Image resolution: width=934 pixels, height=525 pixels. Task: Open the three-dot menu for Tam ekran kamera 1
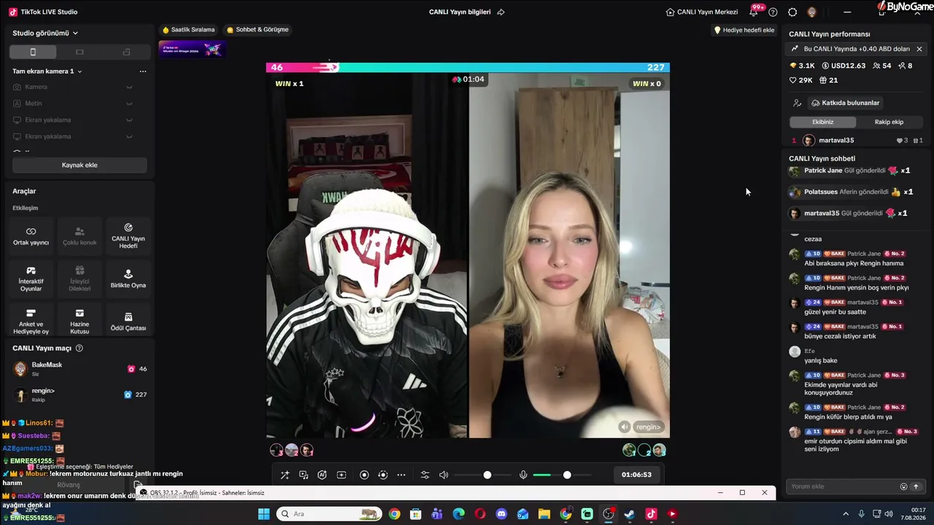point(143,71)
